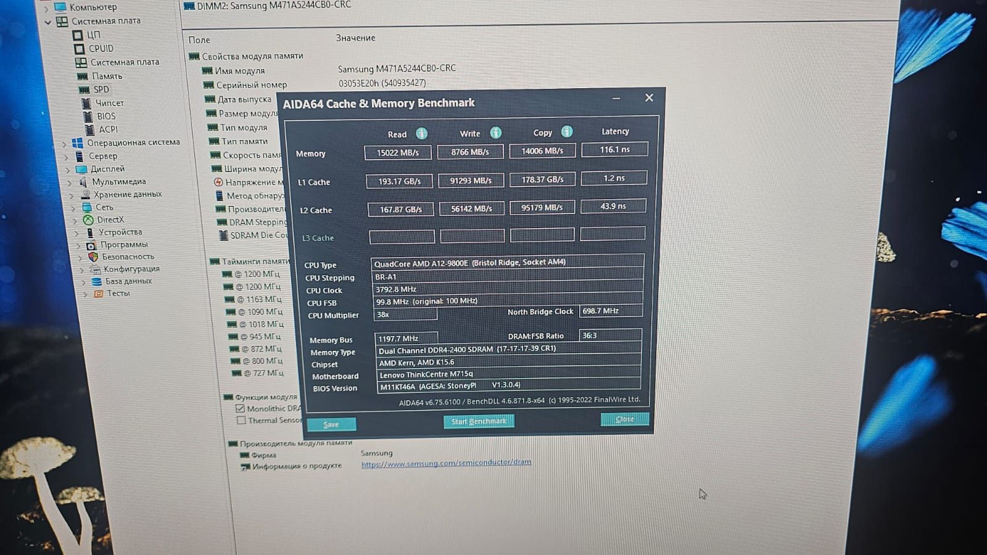
Task: Click the DirectX Xbox icon
Action: 88,220
